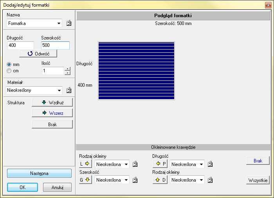Close the Dodaj/edytuj formatki dialog

(x=268, y=5)
